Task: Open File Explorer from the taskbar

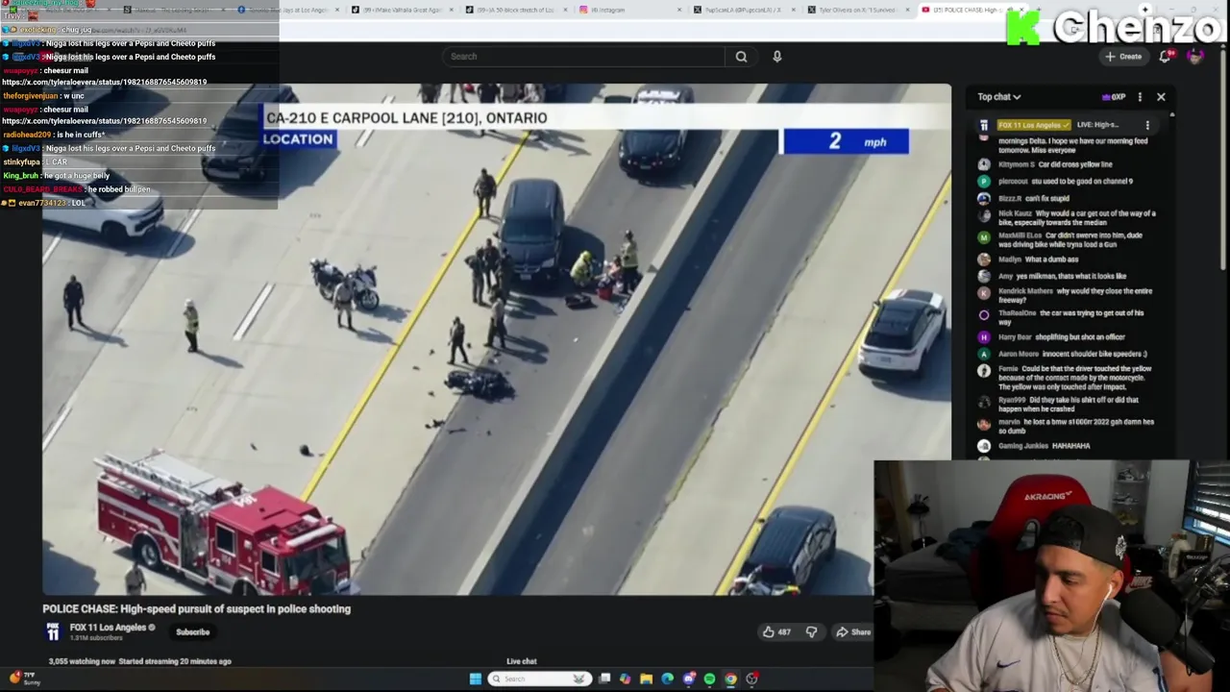Action: coord(646,680)
